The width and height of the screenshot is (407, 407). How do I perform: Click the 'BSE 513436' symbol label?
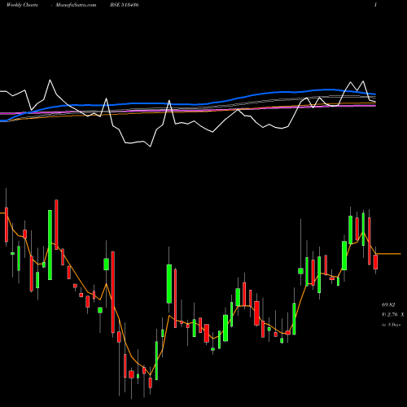125,5
